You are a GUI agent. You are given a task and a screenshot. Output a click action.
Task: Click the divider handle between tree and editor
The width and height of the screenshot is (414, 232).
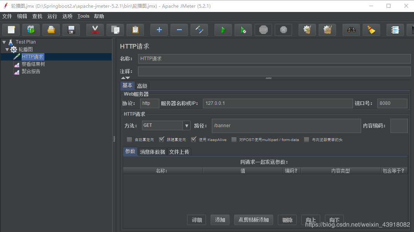114,139
